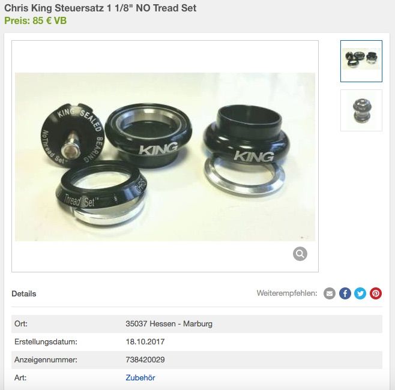Click the creation date 18.10.2017
395x390 pixels.
145,341
